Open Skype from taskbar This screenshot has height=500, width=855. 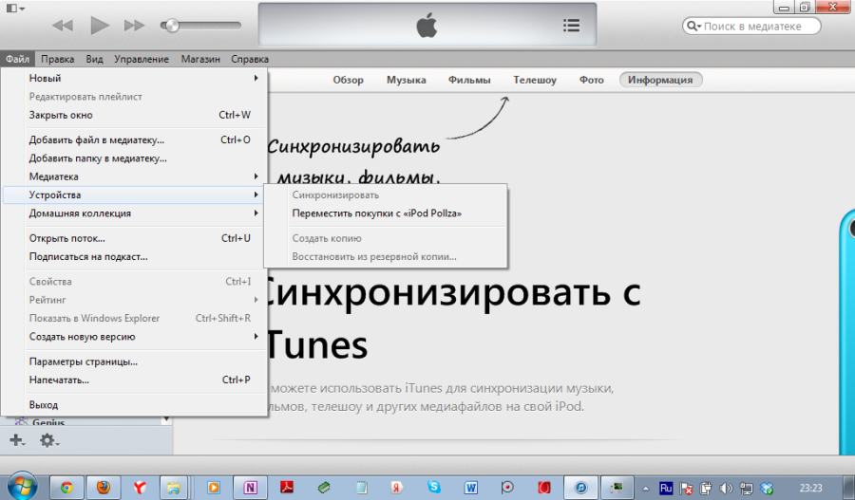point(434,488)
